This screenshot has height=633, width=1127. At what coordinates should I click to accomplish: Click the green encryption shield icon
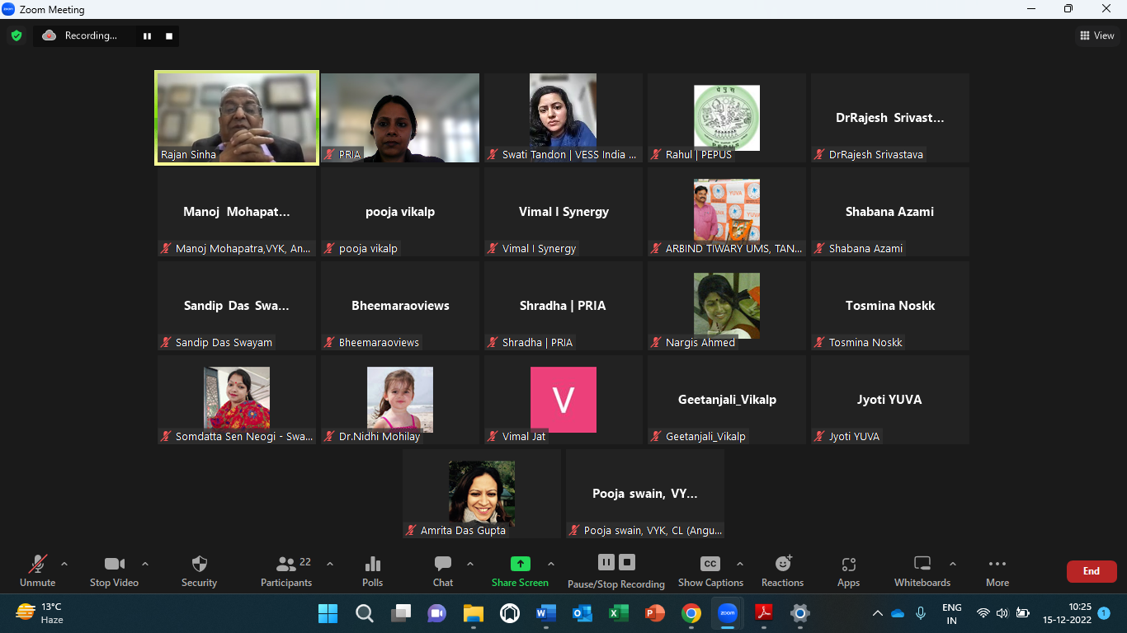click(x=16, y=35)
